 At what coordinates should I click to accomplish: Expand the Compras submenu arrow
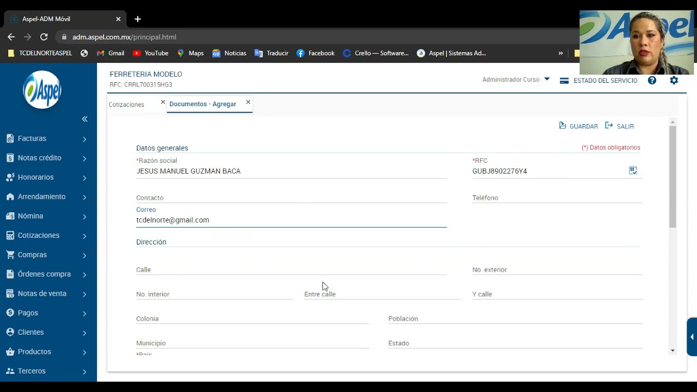(x=84, y=255)
